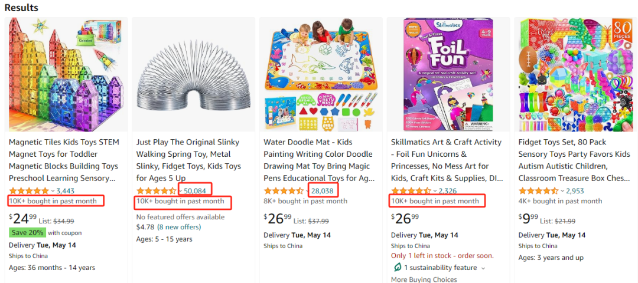Click the sustainability leaf icon
This screenshot has width=638, height=283.
pyautogui.click(x=398, y=268)
